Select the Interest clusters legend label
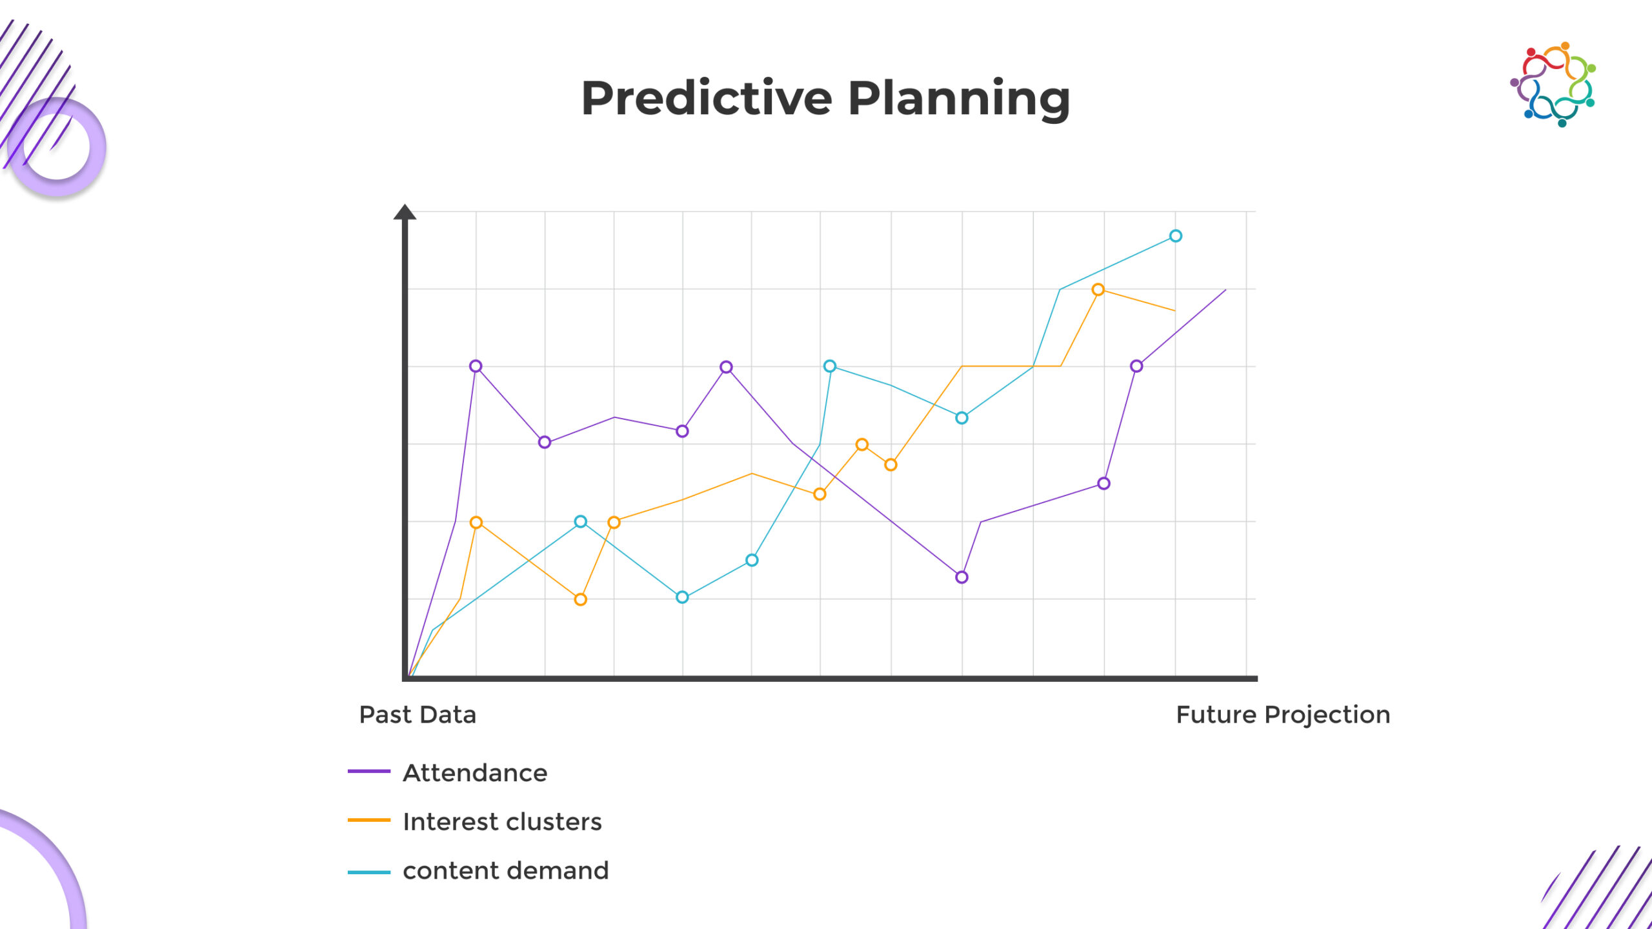The image size is (1652, 929). (x=502, y=822)
